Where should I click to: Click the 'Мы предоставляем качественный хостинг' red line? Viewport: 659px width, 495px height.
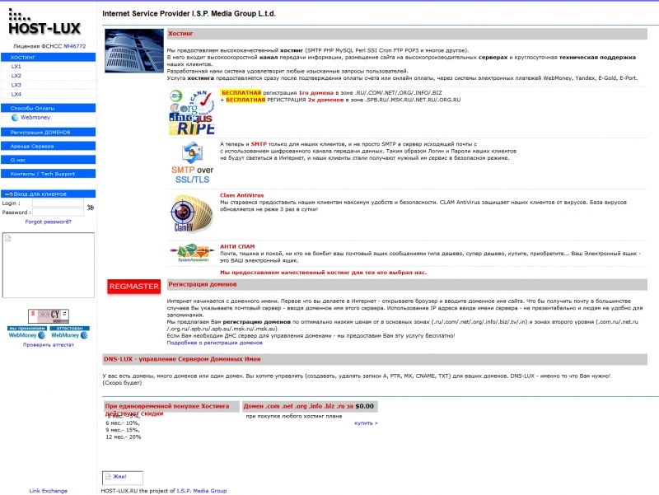[x=323, y=273]
